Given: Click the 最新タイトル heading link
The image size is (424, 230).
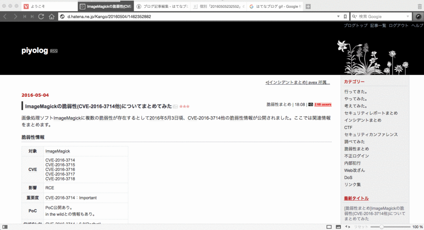Looking at the screenshot, I should pyautogui.click(x=356, y=199).
